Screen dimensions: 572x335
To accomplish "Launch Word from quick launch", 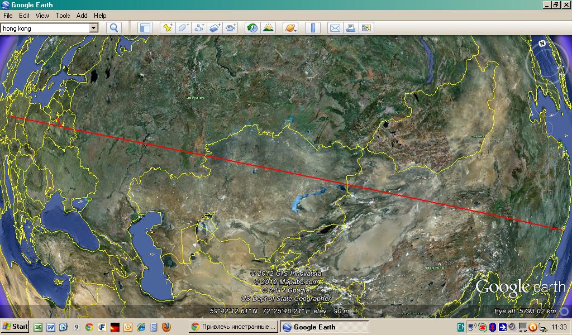I will coord(50,327).
